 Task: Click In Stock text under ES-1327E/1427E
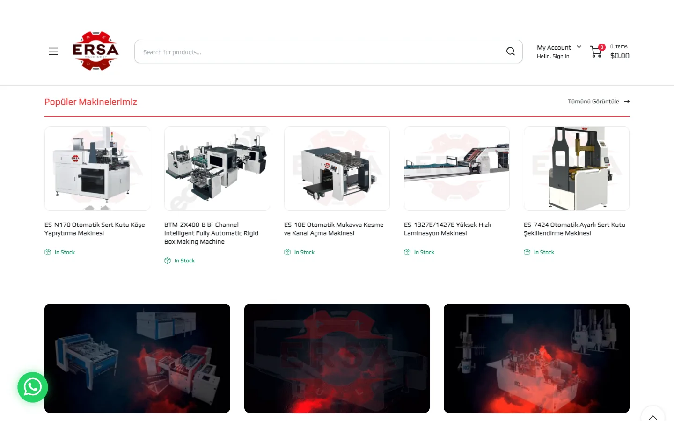pyautogui.click(x=424, y=252)
